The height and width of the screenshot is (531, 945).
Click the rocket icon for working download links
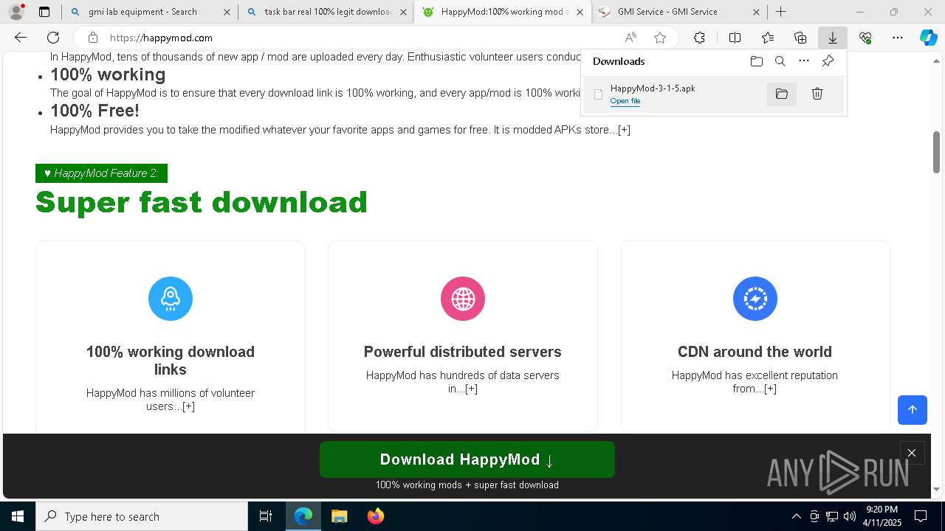(171, 299)
